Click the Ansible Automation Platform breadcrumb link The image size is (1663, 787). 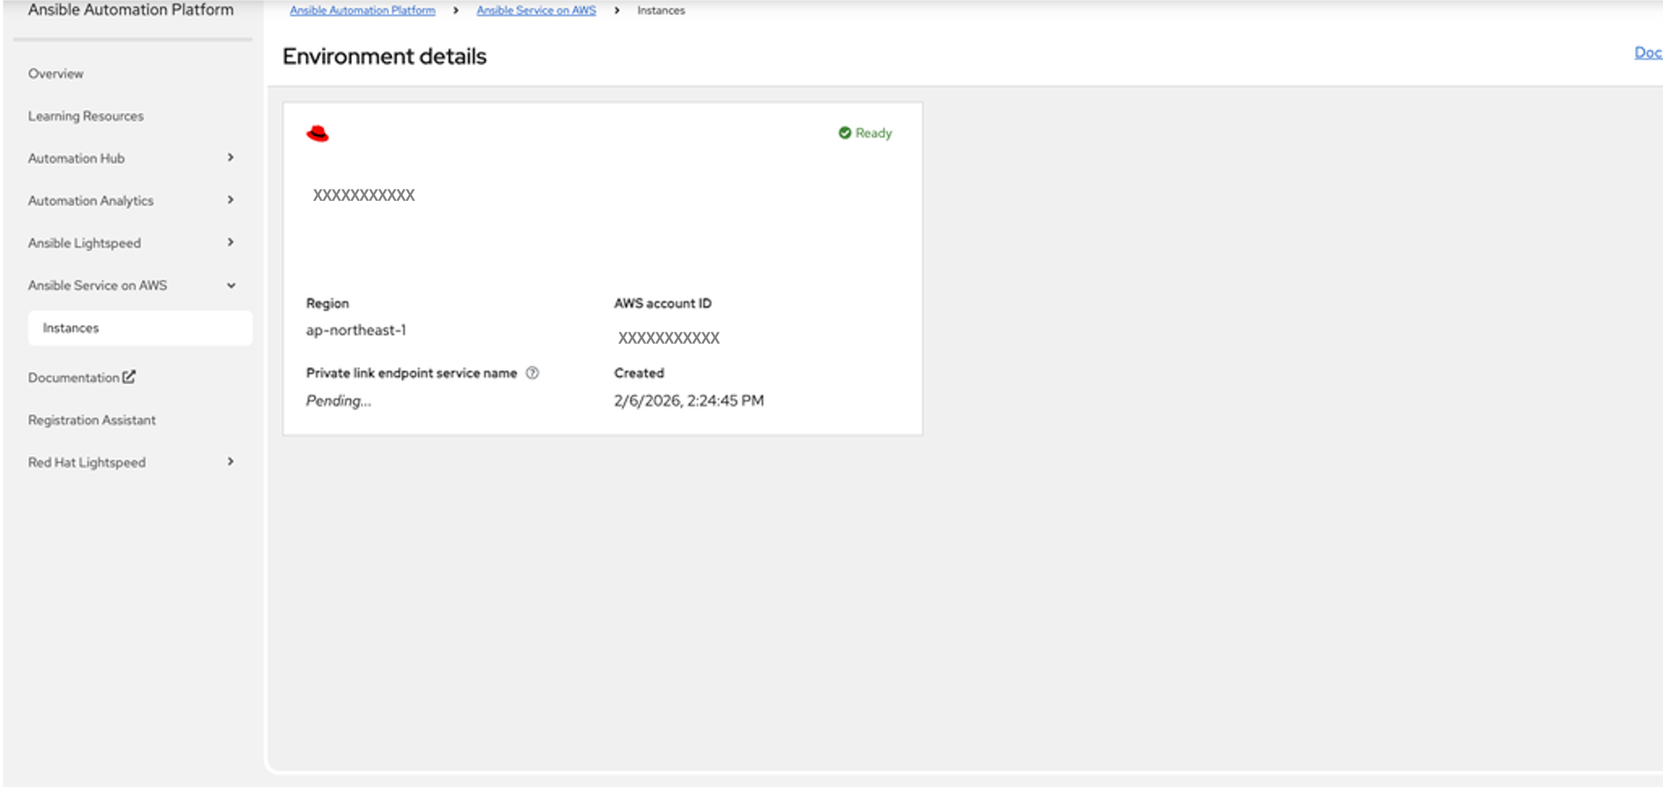pos(362,11)
